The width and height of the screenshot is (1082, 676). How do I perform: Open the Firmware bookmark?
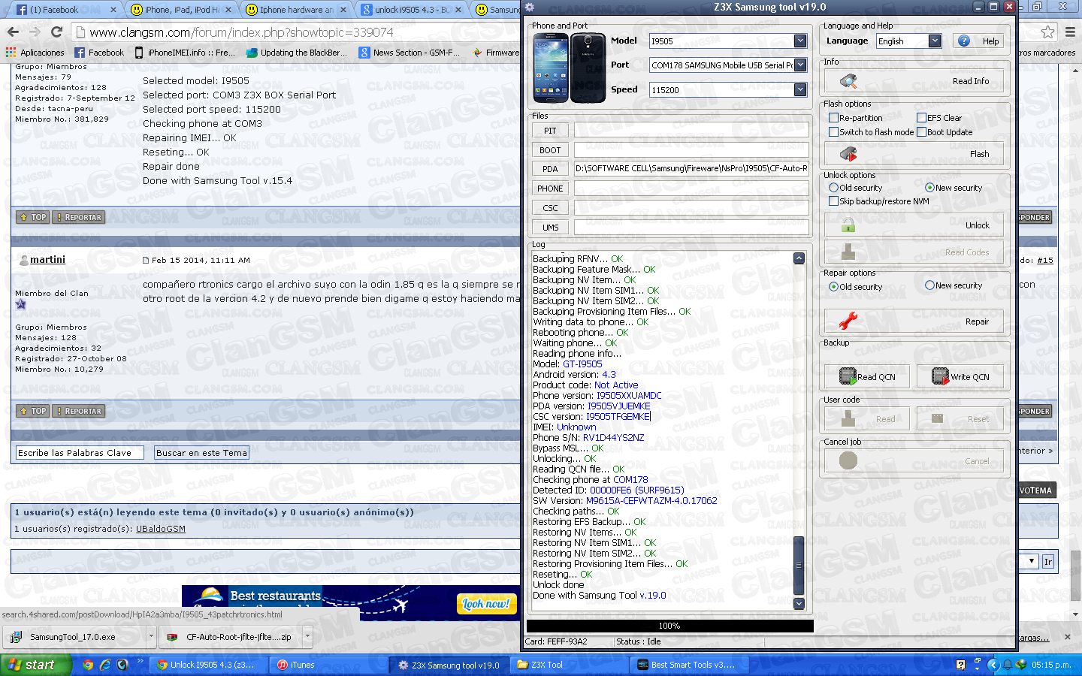pos(496,53)
